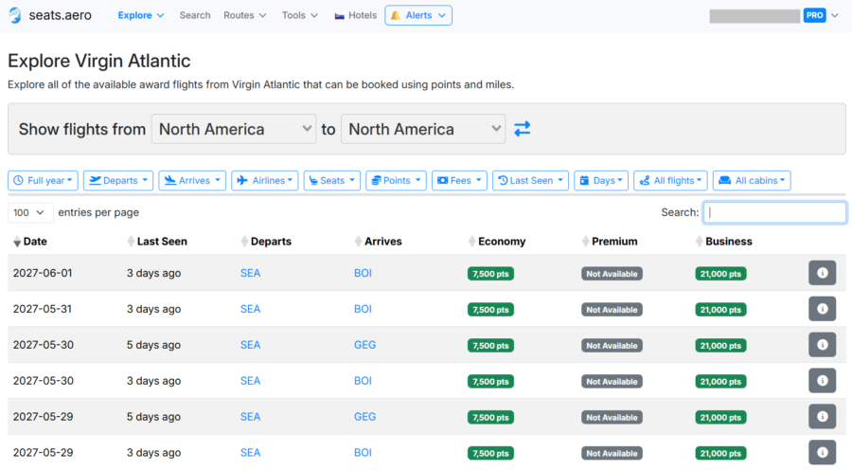Open the Days filter dropdown

[601, 181]
